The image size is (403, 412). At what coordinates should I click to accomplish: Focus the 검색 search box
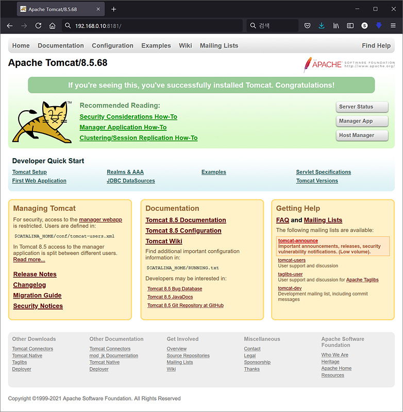(272, 26)
